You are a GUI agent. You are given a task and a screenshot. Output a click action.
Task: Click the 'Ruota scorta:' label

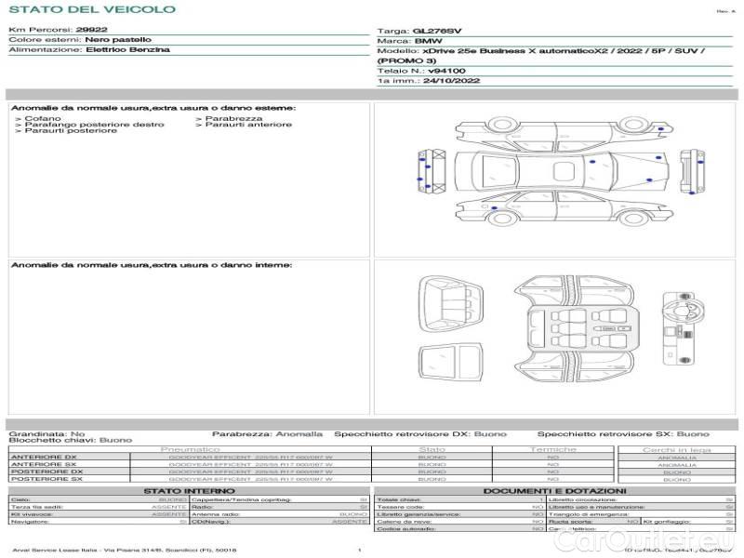tap(570, 522)
